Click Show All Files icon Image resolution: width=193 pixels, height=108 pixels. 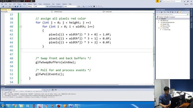(x=172, y=12)
